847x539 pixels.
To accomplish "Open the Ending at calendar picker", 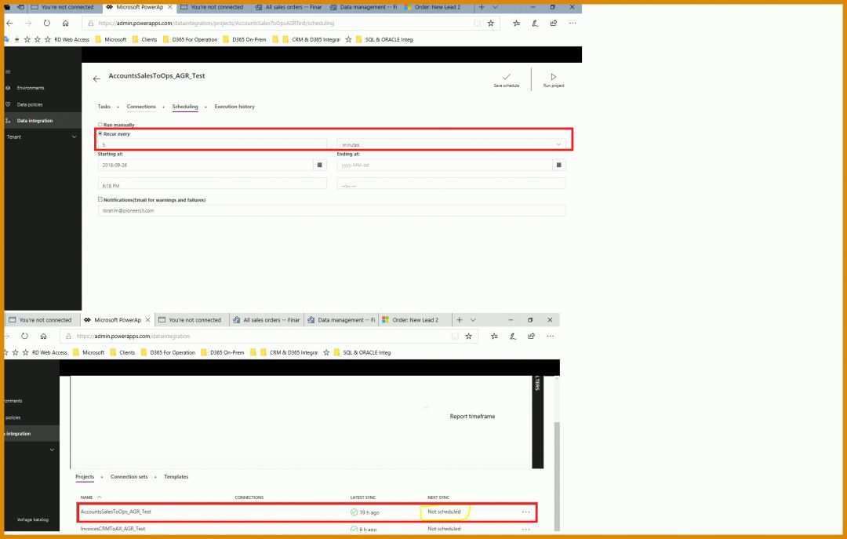I will [559, 165].
